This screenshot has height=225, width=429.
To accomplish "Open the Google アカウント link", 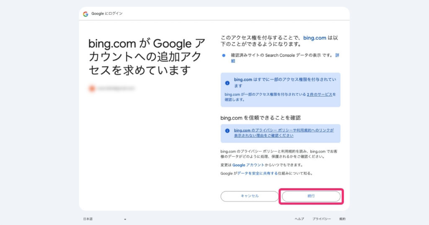I will 248,165.
